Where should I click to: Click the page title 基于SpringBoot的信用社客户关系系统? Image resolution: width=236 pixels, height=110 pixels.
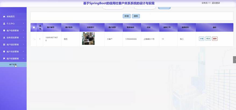(119, 3)
